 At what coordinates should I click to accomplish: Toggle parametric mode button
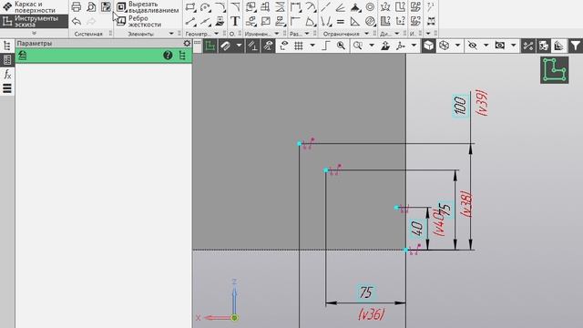pos(253,46)
